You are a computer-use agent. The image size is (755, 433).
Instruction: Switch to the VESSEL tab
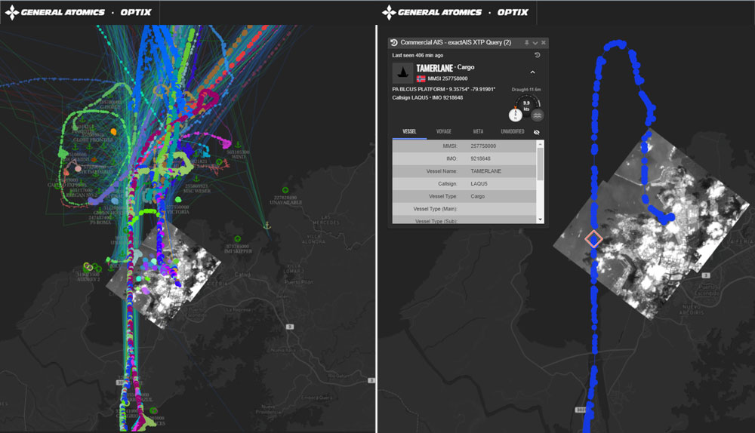409,131
